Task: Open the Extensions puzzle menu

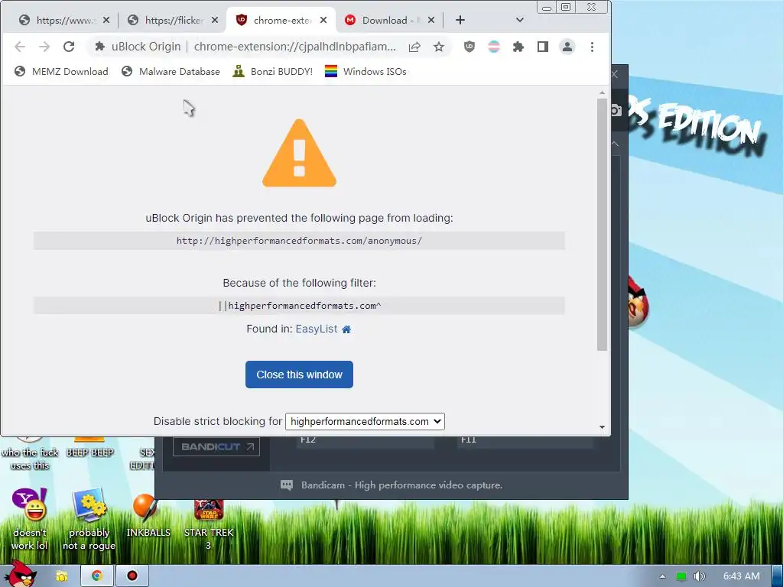Action: click(x=518, y=47)
